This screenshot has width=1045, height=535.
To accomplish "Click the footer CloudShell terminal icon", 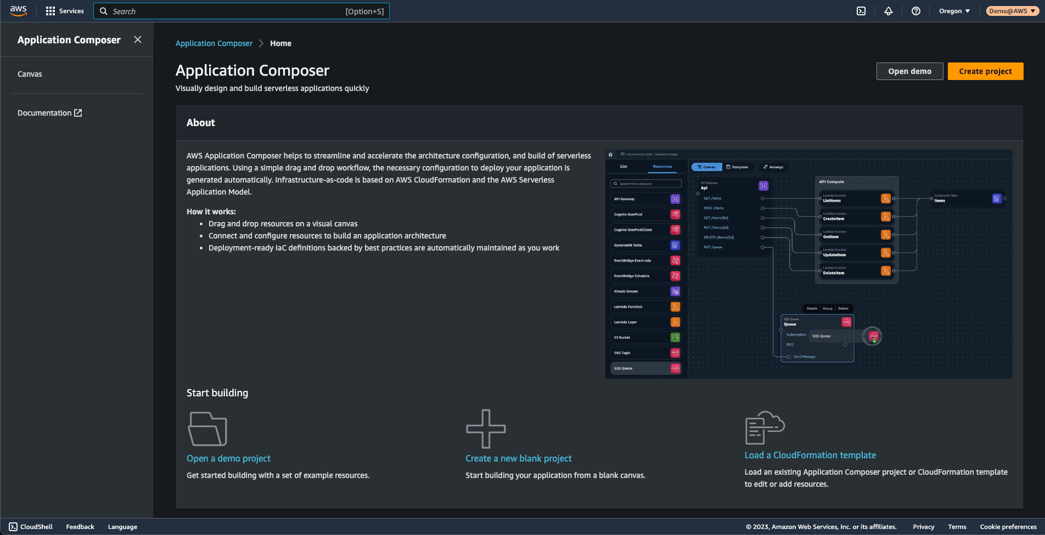I will pos(13,527).
